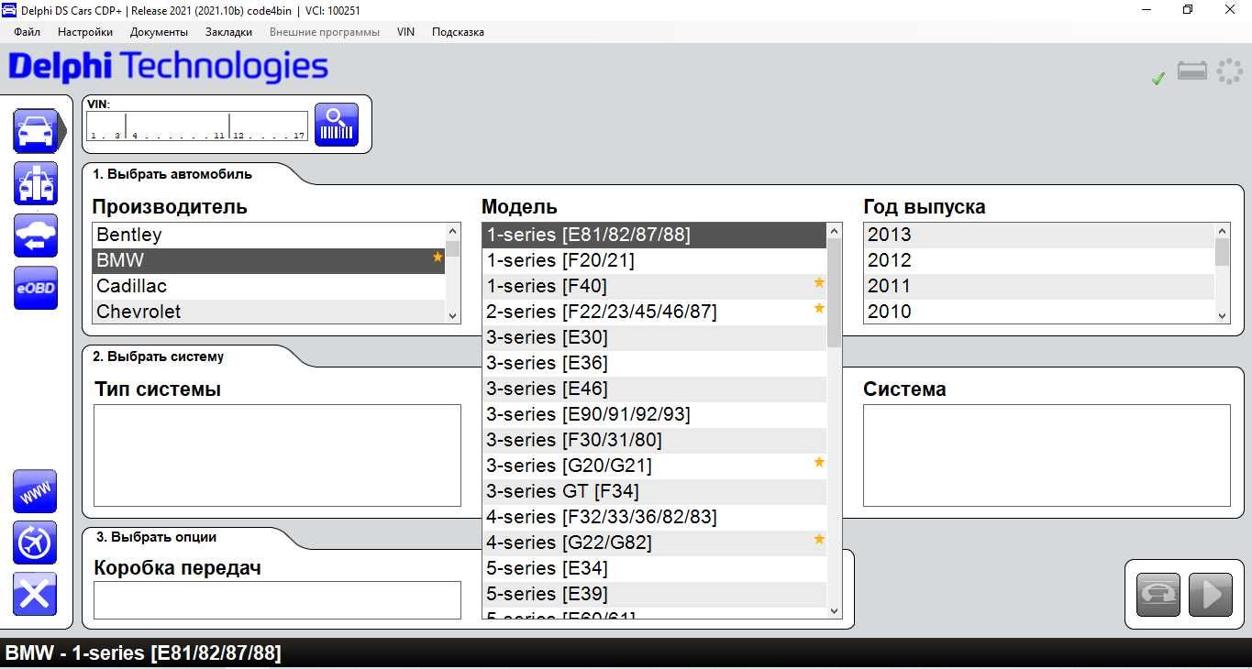Select model 3-series [E90/91/92/93]

654,414
